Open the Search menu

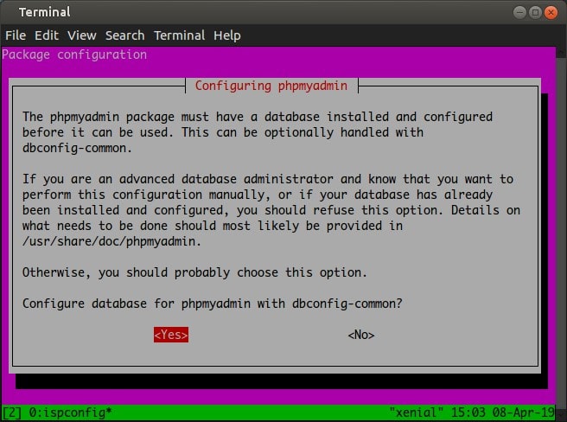click(124, 35)
